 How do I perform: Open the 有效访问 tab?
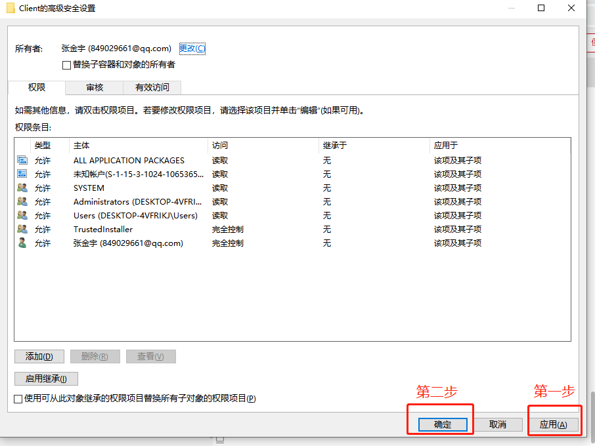[152, 87]
